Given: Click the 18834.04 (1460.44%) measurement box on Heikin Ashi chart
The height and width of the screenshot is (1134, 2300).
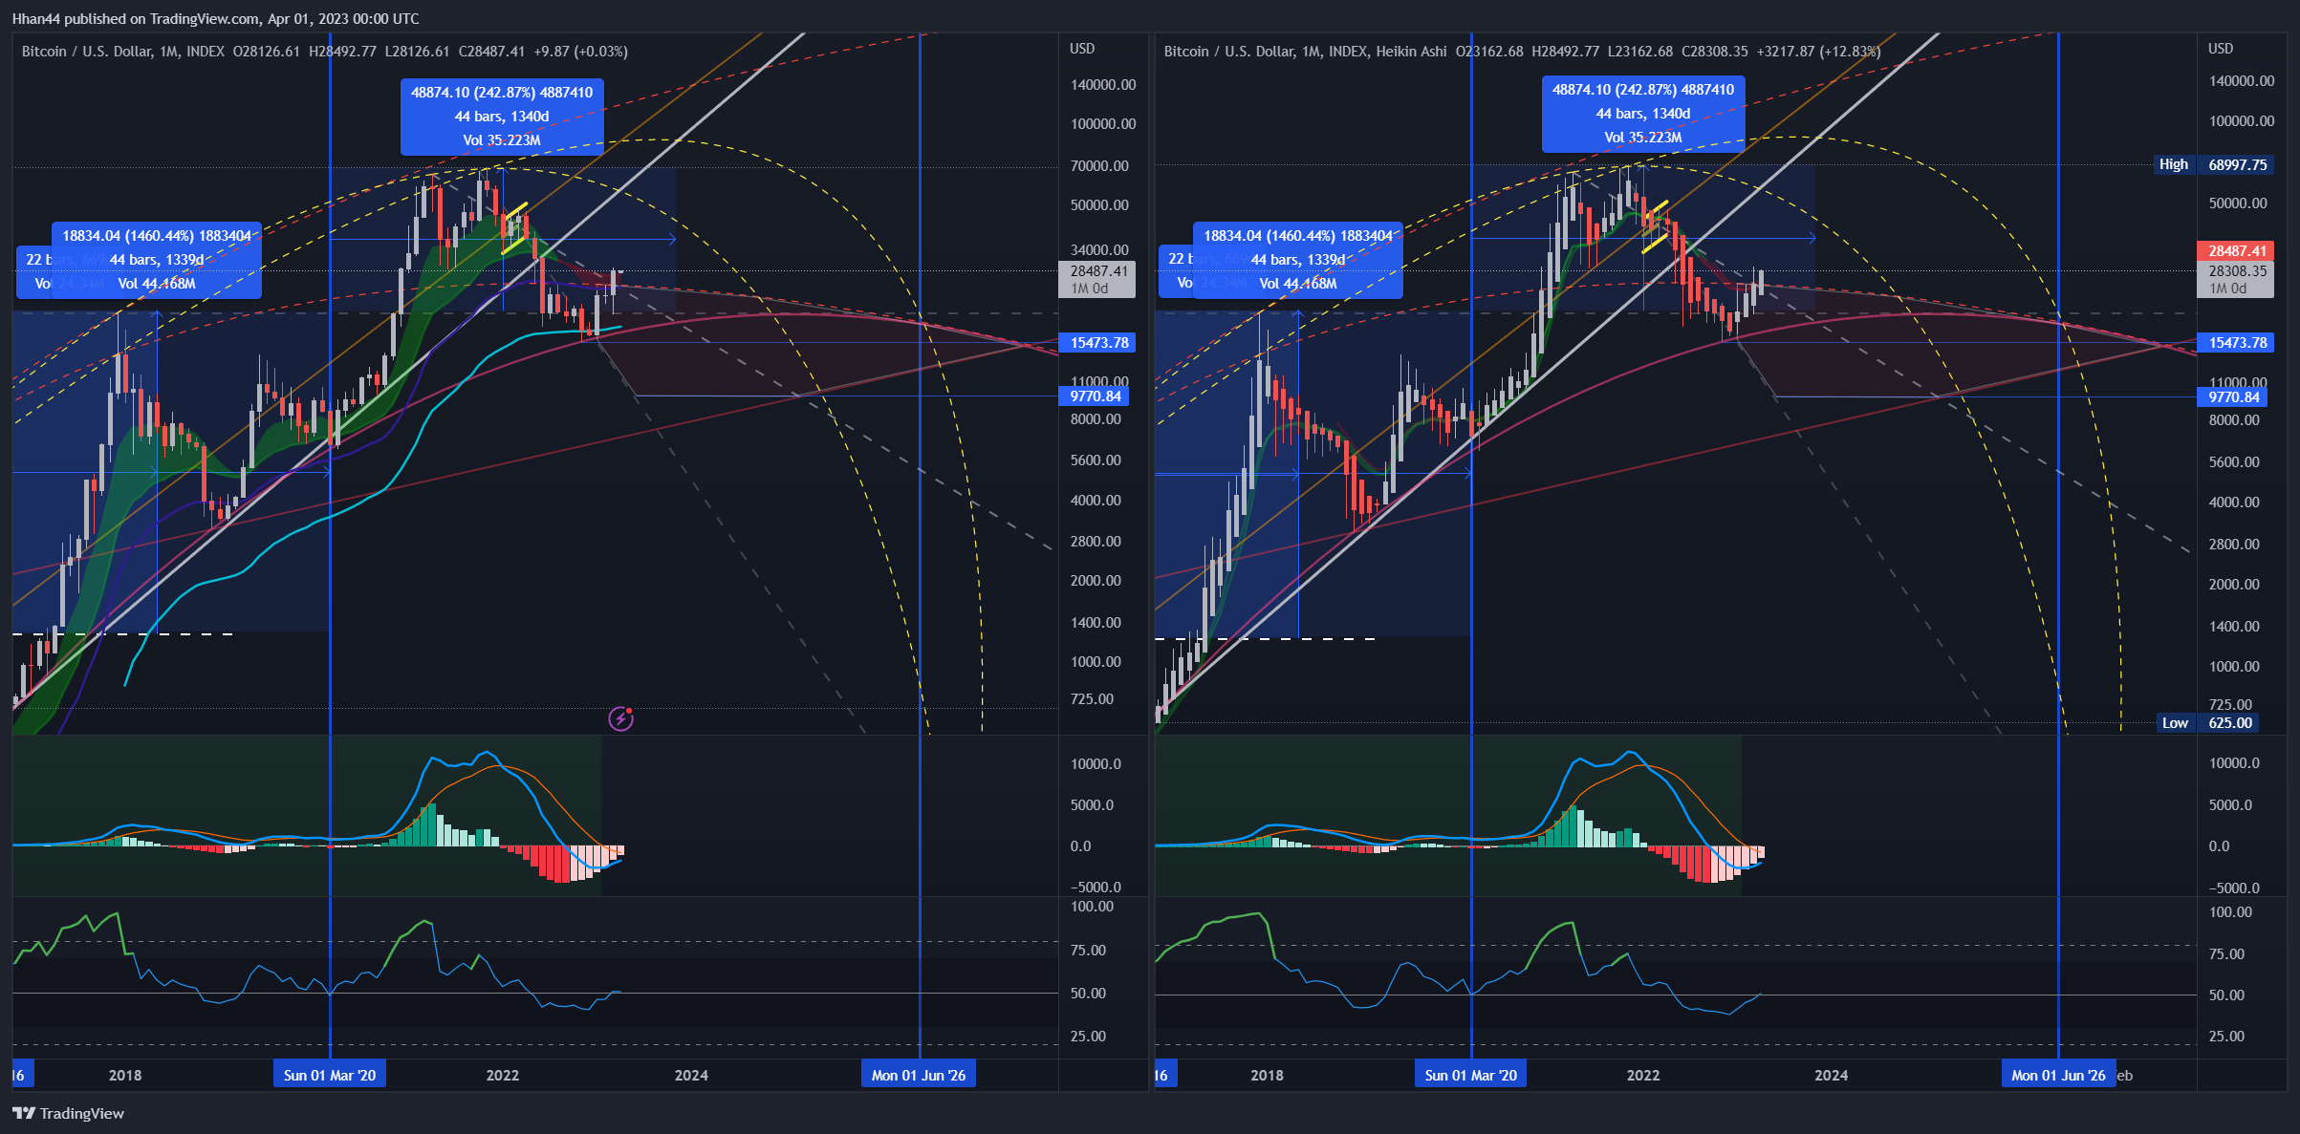Looking at the screenshot, I should click(x=1298, y=259).
